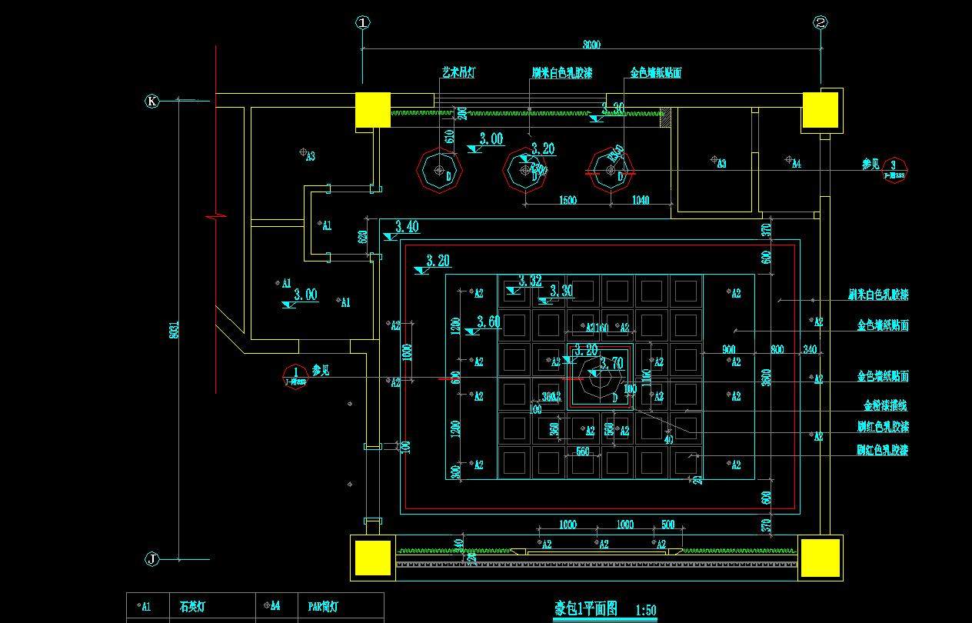Select yellow column at axes 1 and K
Viewport: 972px width, 623px height.
[373, 111]
